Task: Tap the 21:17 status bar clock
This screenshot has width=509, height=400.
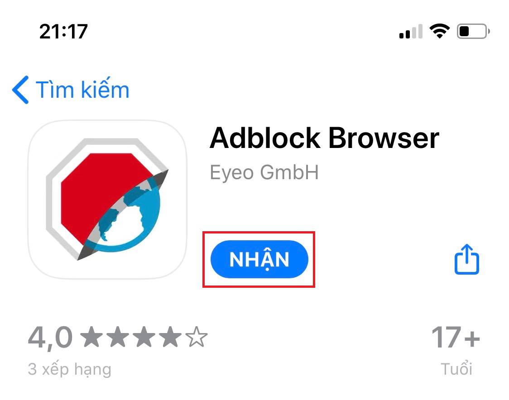Action: tap(63, 32)
